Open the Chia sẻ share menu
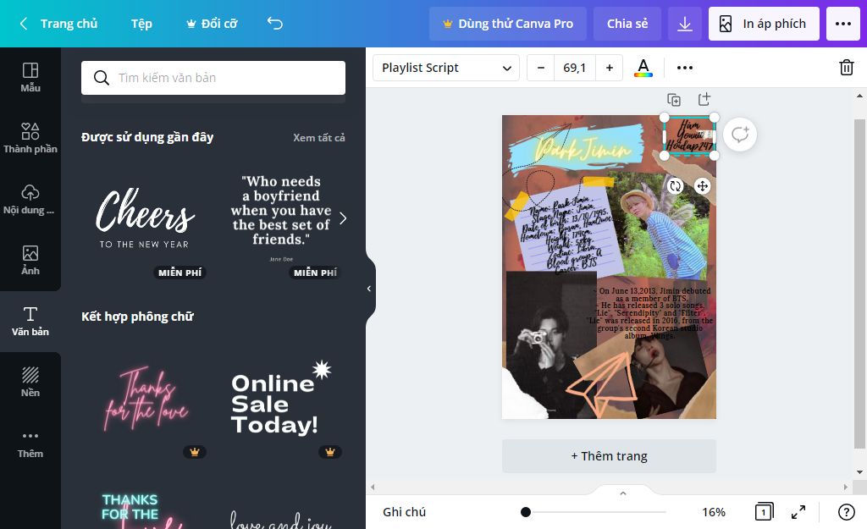The width and height of the screenshot is (867, 529). pos(627,24)
